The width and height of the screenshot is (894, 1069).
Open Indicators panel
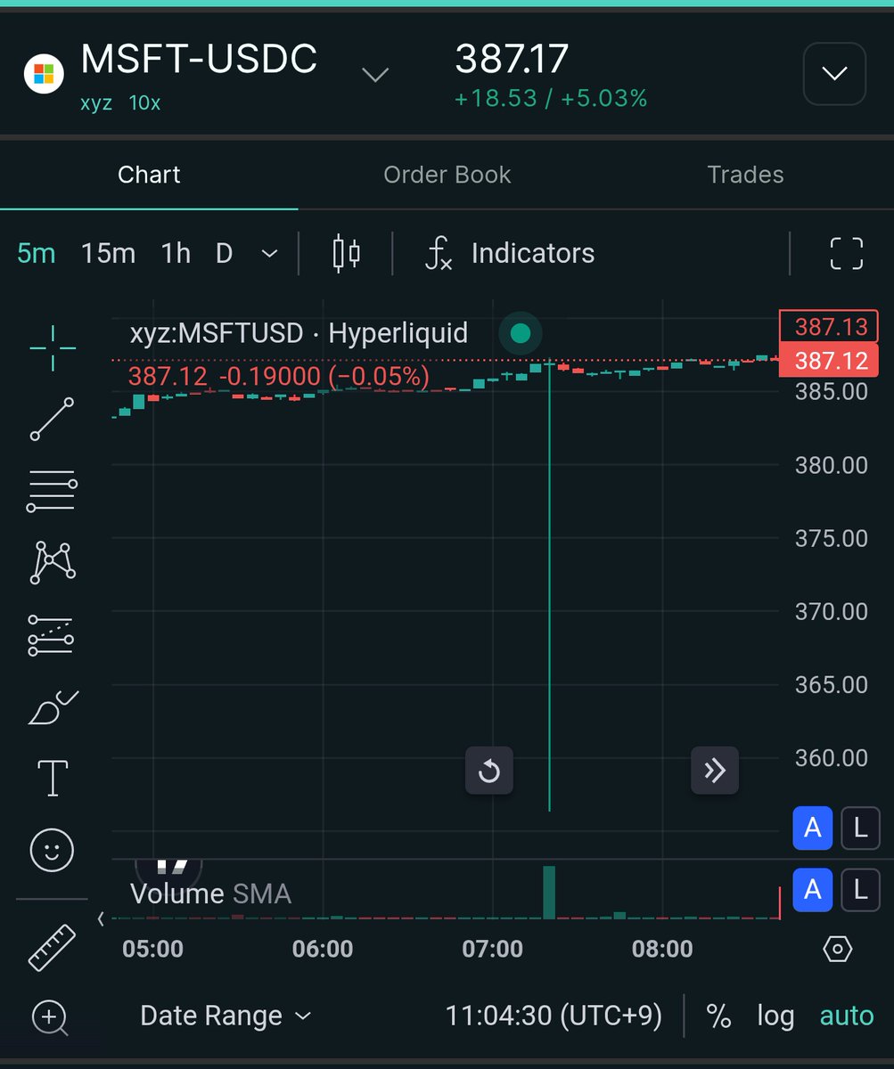tap(510, 254)
